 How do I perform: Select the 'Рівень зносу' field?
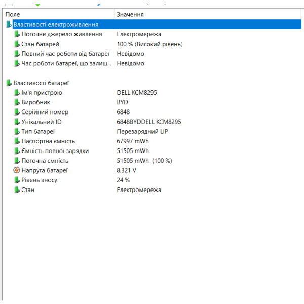[40, 180]
